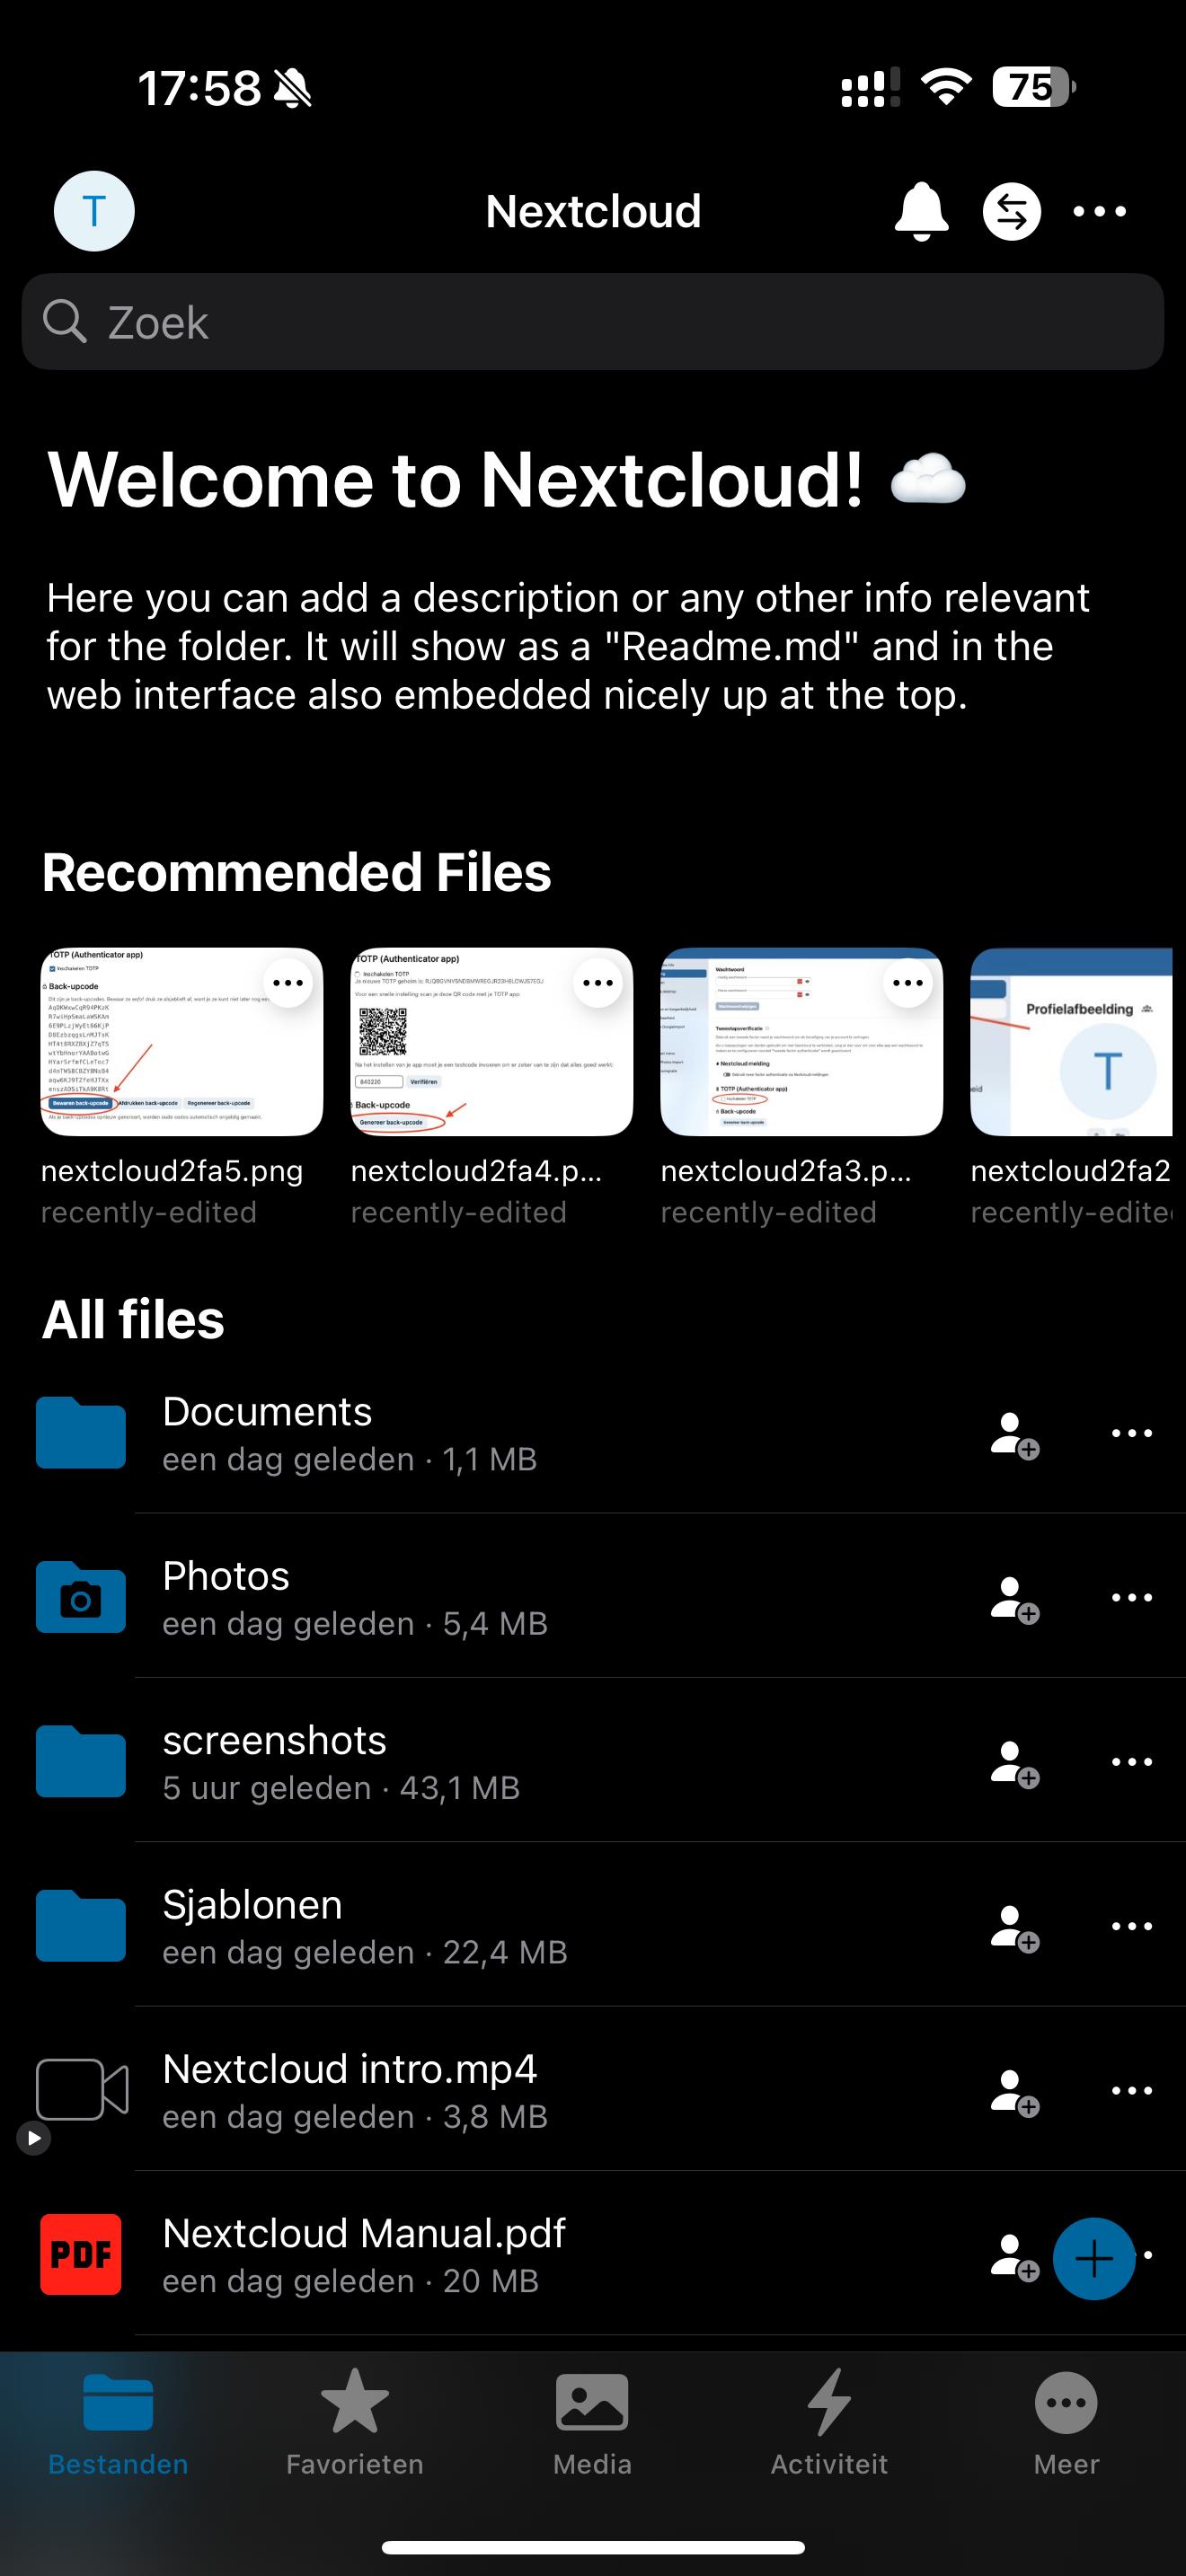Open nextcloud2fa4 recommended file thumbnail

click(x=492, y=1042)
